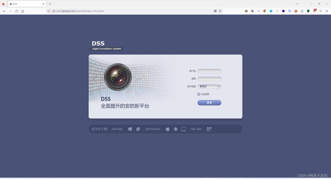Go to the browser home page icon
The width and height of the screenshot is (331, 179).
click(23, 11)
